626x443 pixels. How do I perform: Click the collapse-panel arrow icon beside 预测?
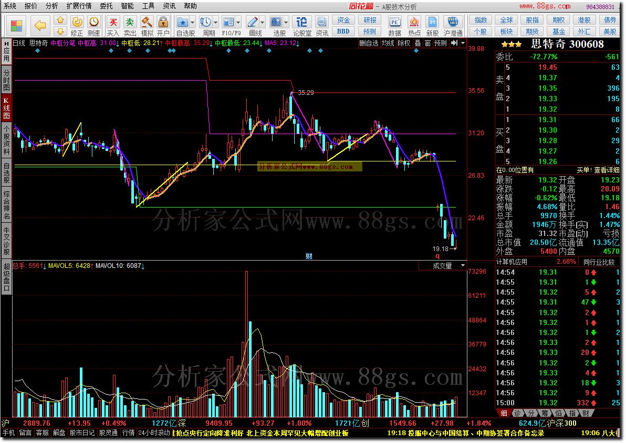[454, 43]
